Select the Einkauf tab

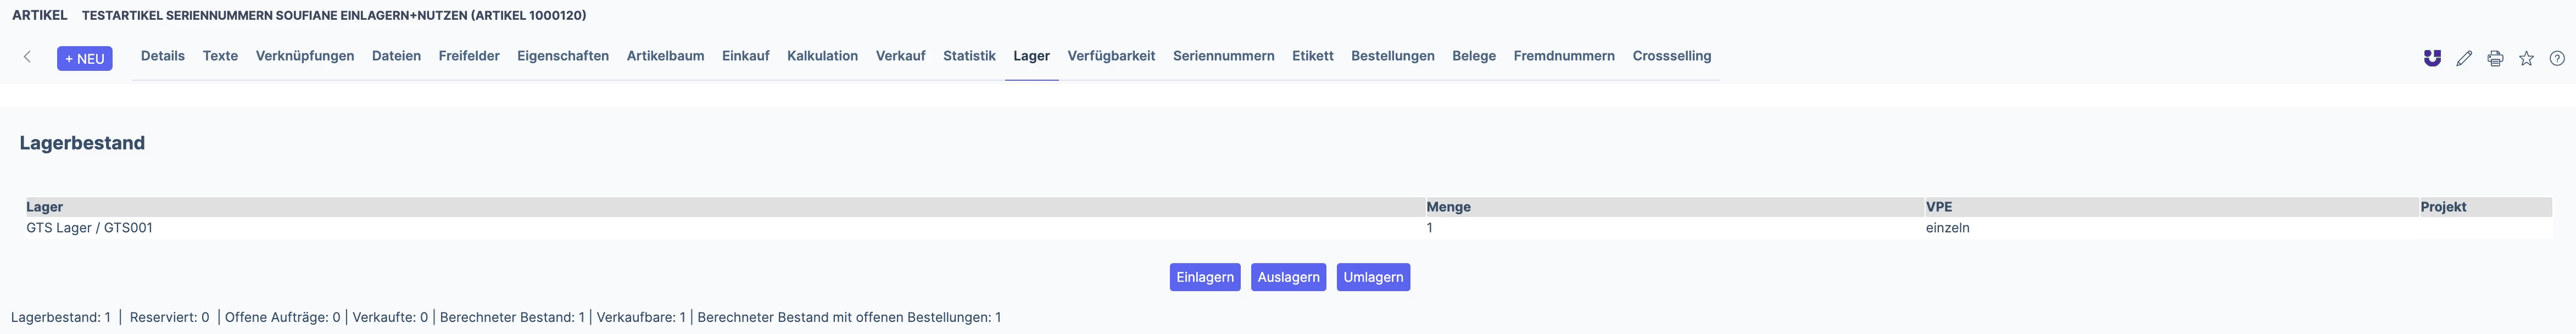(x=746, y=56)
